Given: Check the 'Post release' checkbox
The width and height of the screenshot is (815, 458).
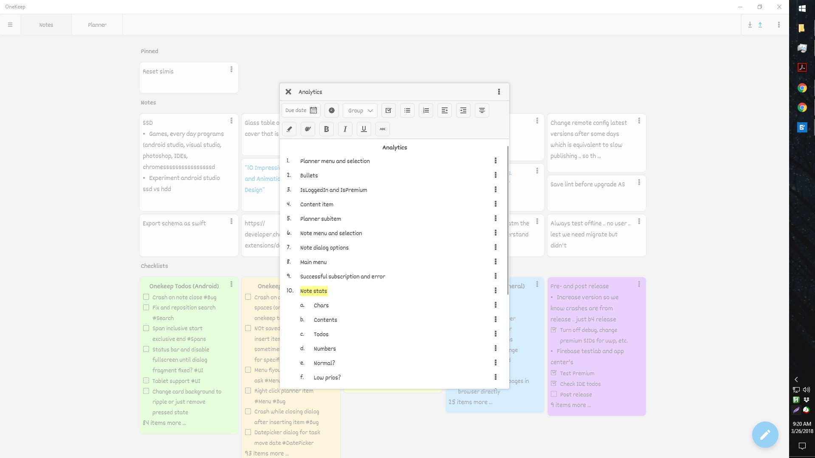Looking at the screenshot, I should [554, 394].
